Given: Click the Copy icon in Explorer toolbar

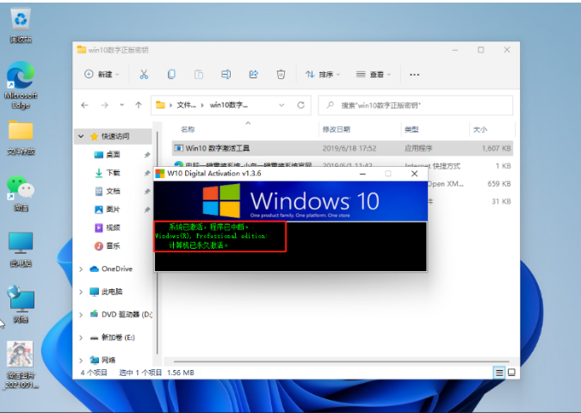Looking at the screenshot, I should (172, 75).
